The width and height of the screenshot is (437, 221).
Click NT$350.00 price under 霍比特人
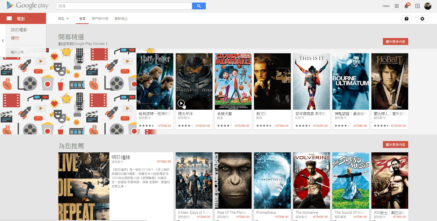point(398,126)
